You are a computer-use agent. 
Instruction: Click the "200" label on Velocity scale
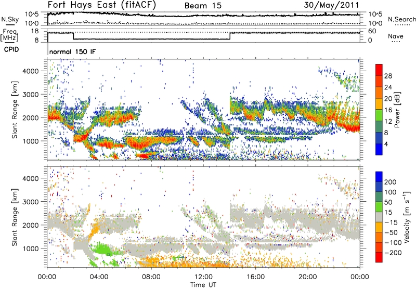click(x=391, y=182)
